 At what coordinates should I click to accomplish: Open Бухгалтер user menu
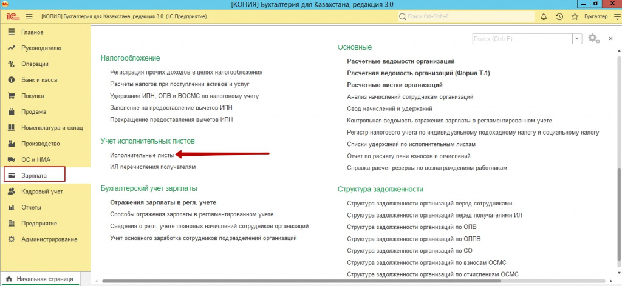pos(596,16)
